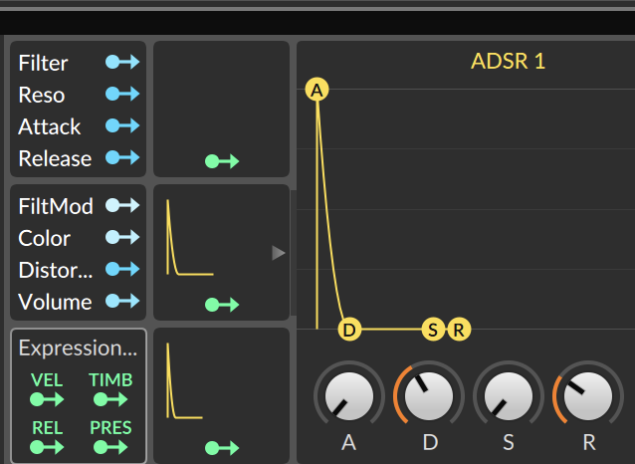Click the A point on the envelope graph
Image resolution: width=635 pixels, height=464 pixels.
coord(317,91)
